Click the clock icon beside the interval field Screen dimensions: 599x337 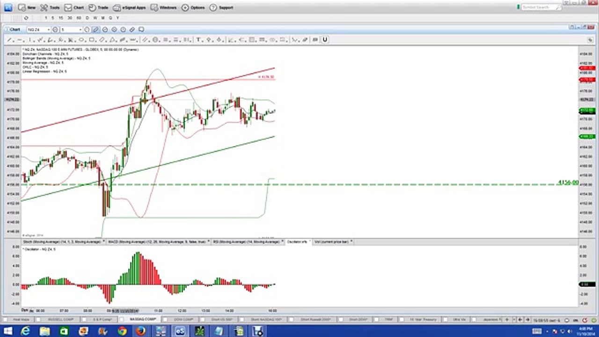(x=88, y=29)
